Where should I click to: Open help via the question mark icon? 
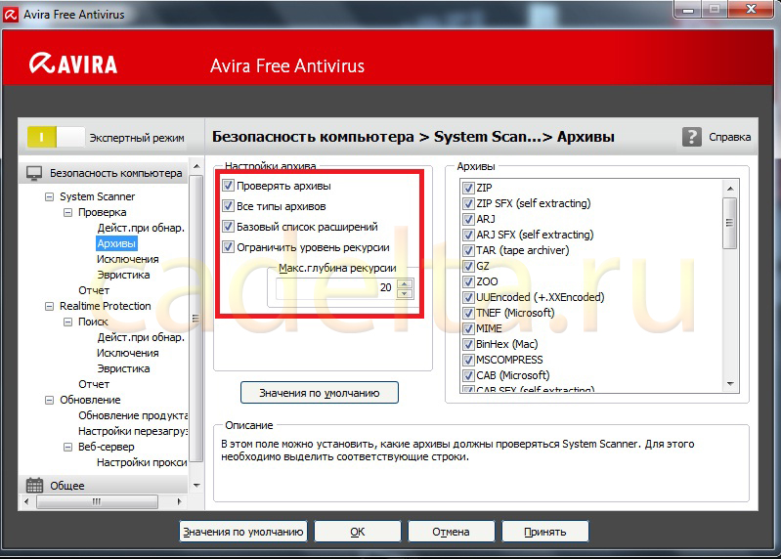(692, 137)
